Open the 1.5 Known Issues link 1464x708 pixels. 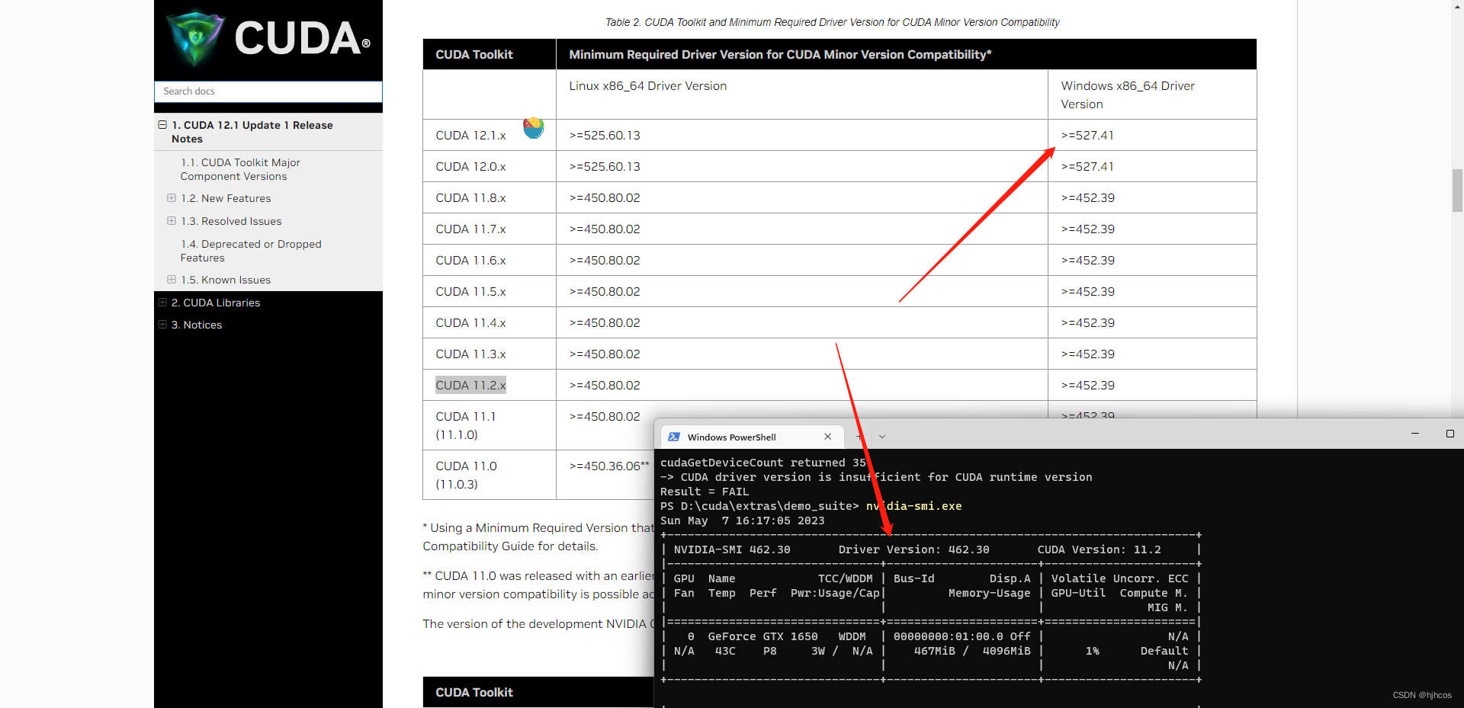tap(226, 280)
